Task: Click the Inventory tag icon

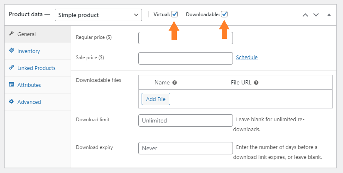Action: 11,50
